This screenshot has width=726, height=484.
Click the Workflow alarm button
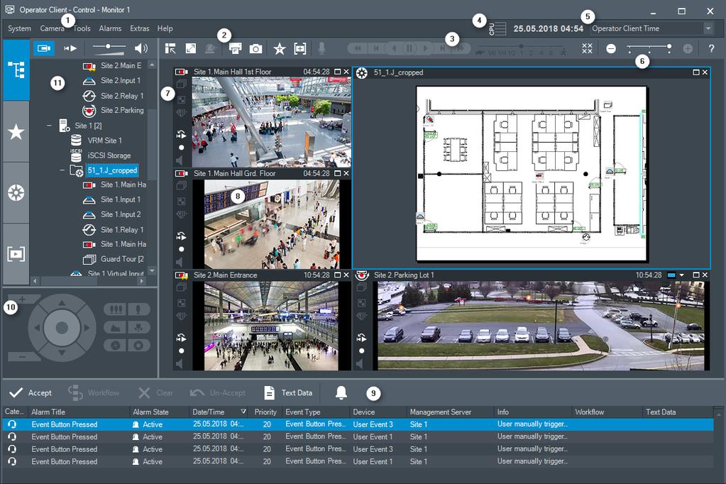[94, 392]
